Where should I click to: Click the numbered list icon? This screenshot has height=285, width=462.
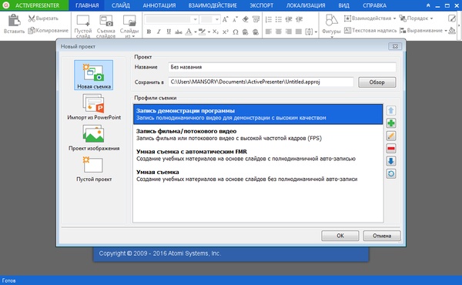(x=269, y=19)
